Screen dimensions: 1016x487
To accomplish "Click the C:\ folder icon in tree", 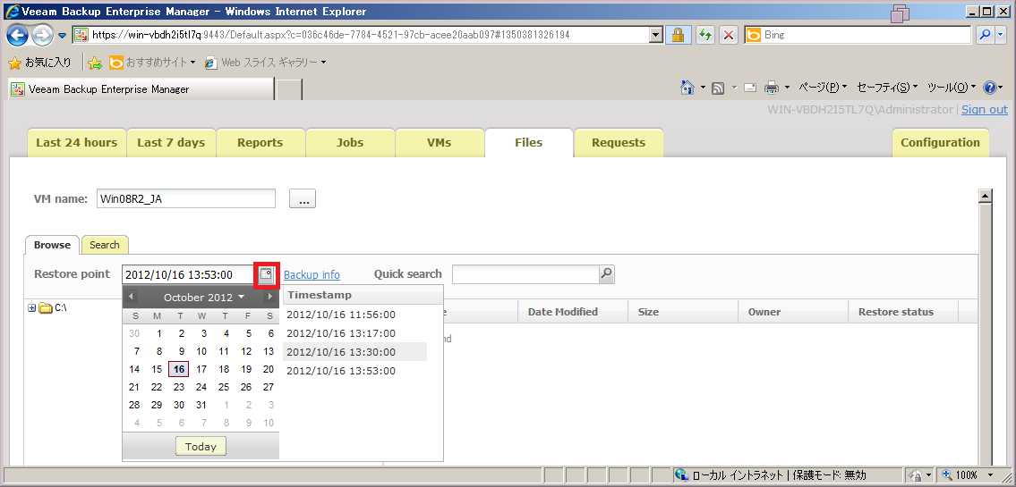I will 46,308.
